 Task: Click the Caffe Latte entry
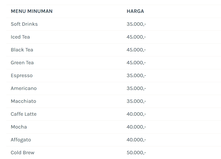click(x=24, y=114)
